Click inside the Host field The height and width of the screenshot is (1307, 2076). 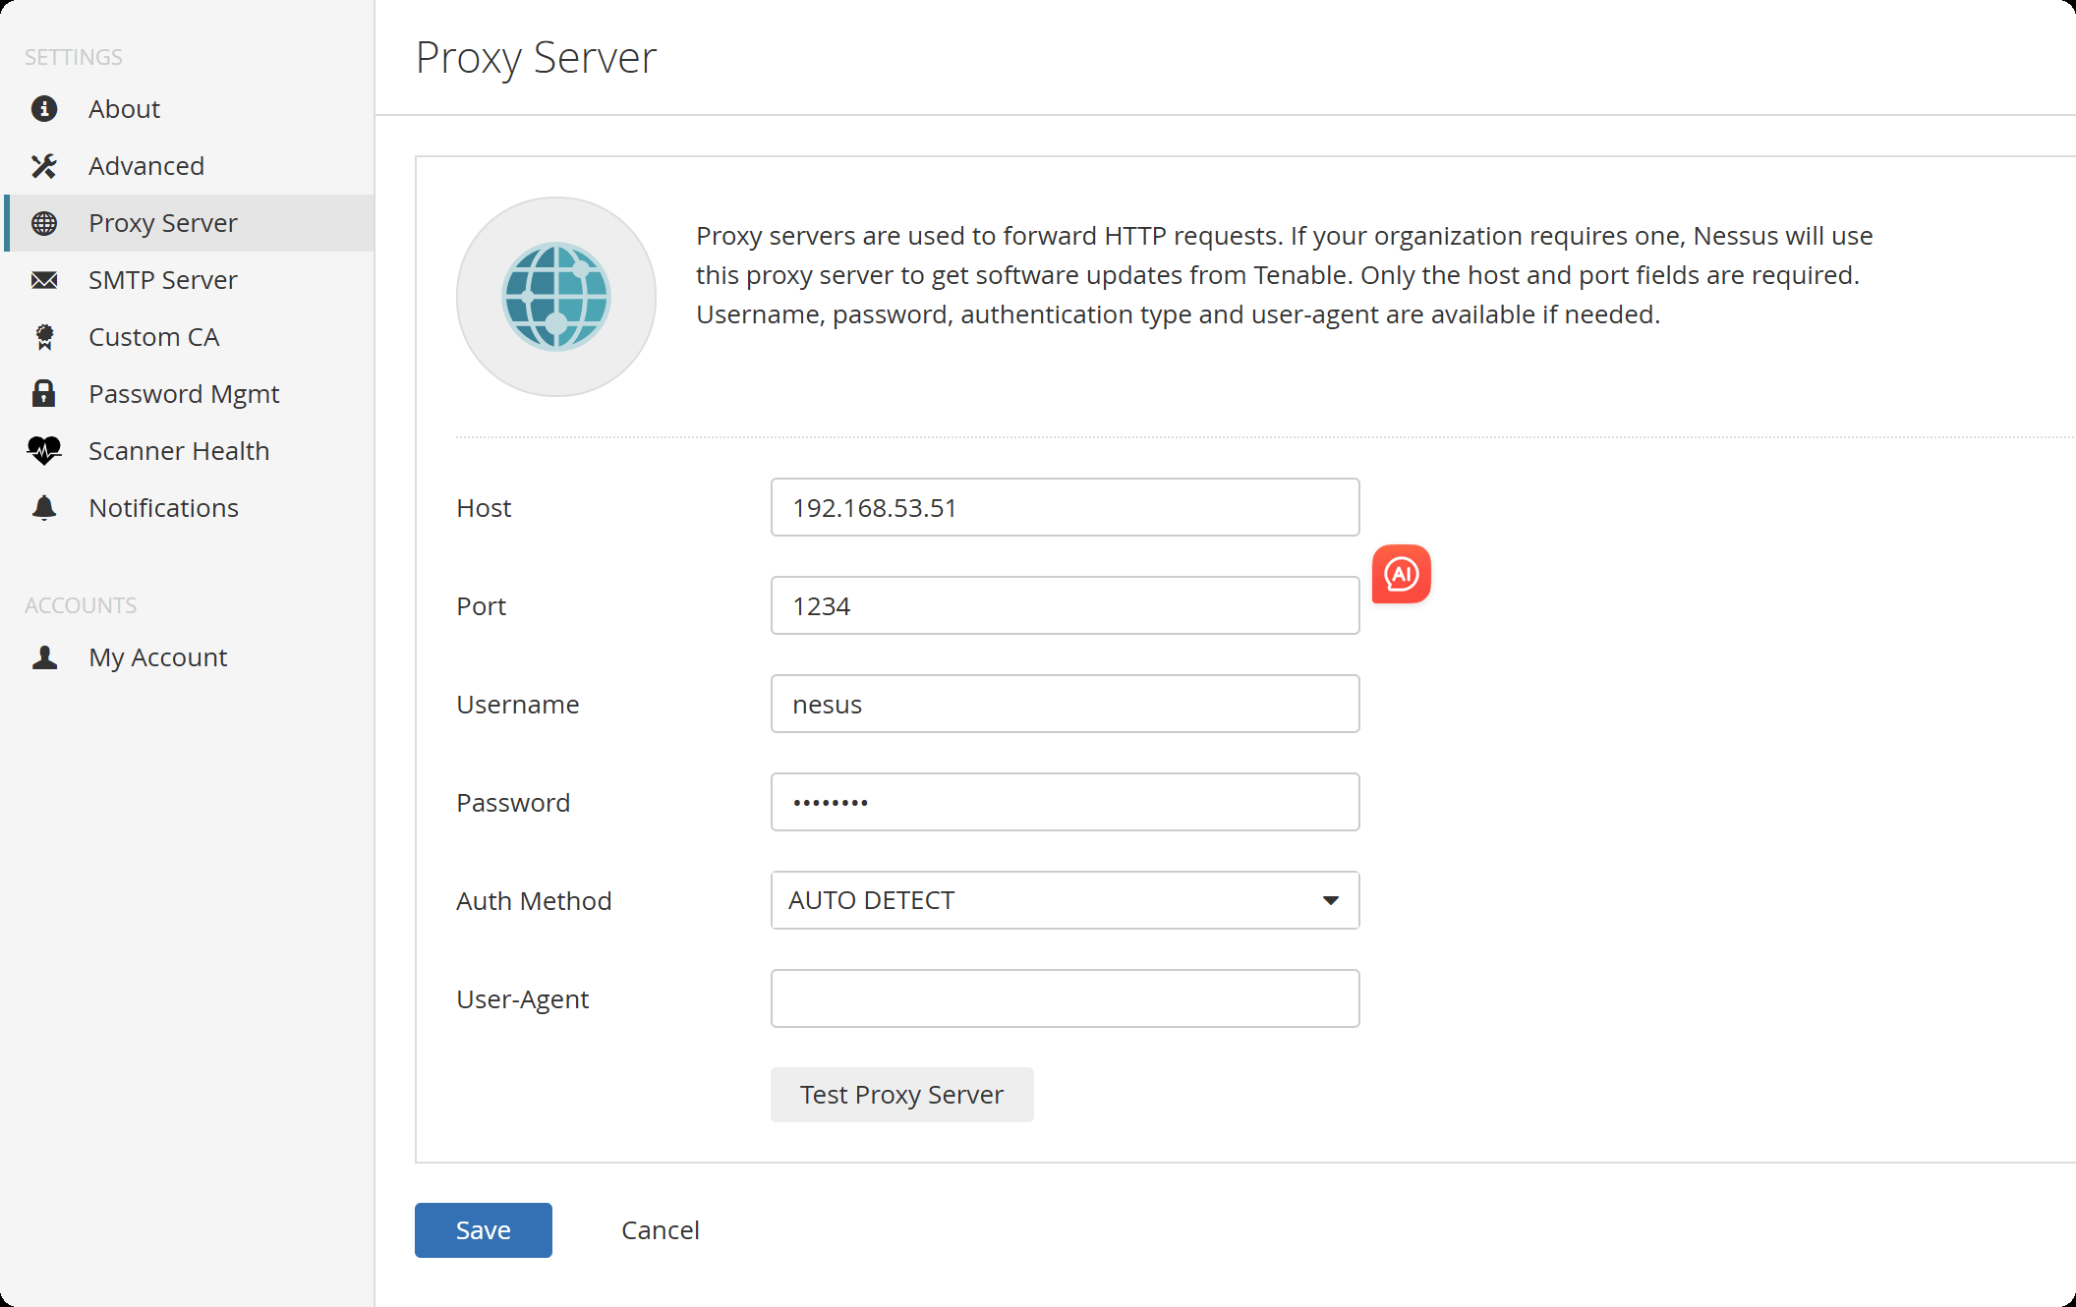coord(1065,507)
